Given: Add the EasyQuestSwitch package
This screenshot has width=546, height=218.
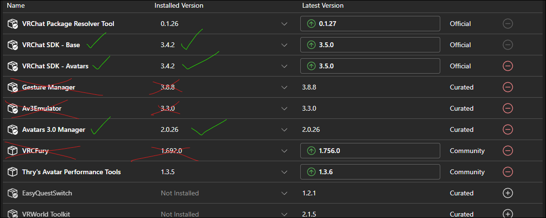Looking at the screenshot, I should point(508,193).
